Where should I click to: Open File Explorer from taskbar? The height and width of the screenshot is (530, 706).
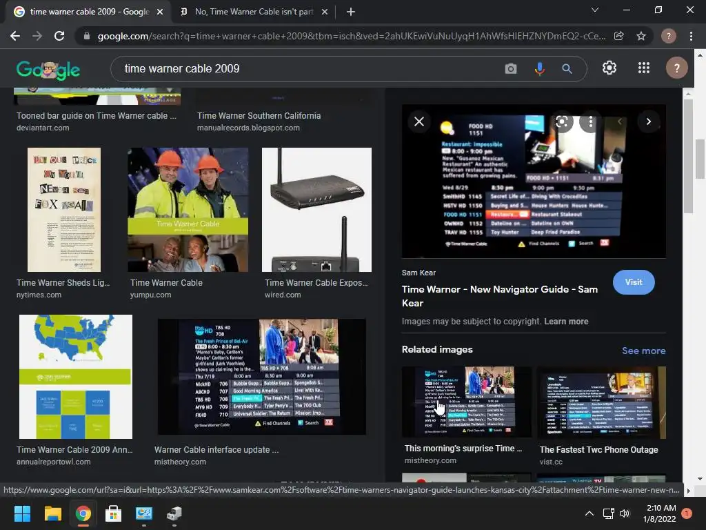pyautogui.click(x=52, y=513)
